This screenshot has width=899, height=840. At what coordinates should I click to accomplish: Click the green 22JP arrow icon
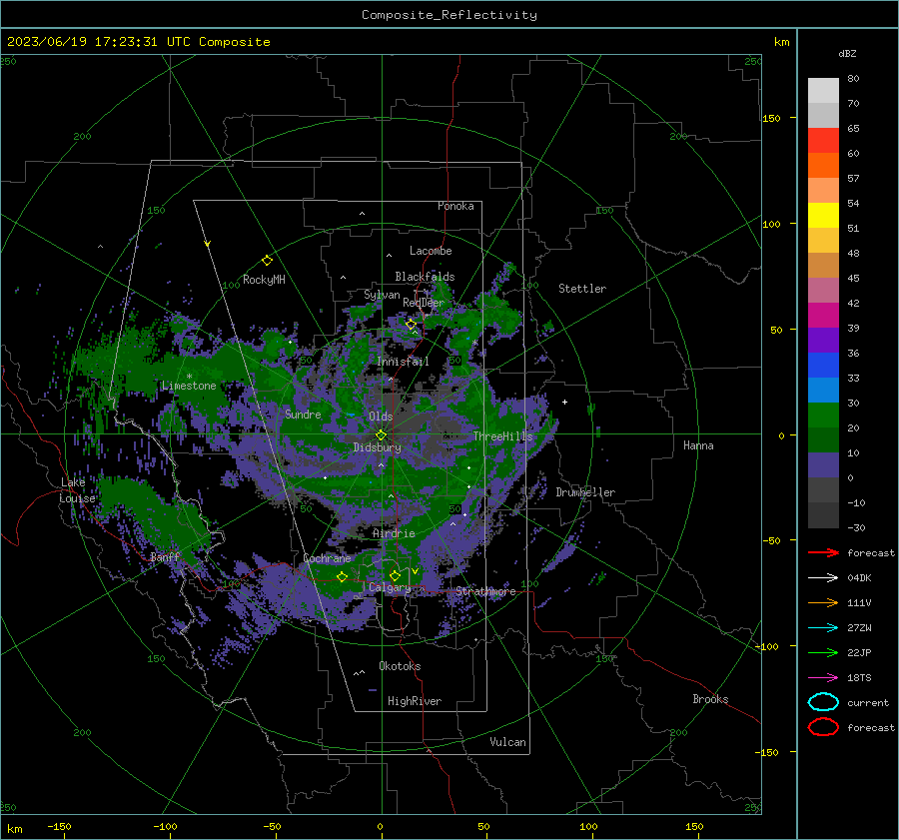823,652
